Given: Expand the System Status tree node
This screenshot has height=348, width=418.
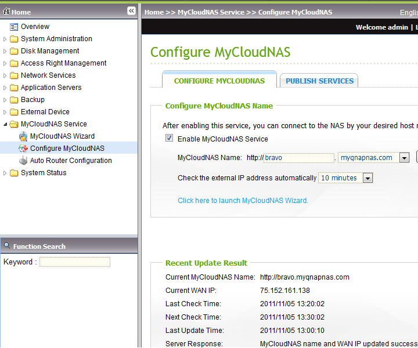Looking at the screenshot, I should [x=5, y=173].
